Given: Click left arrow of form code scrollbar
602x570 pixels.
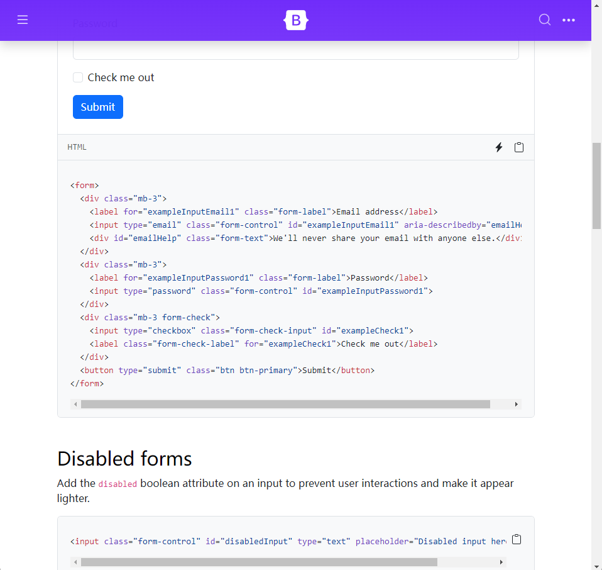Looking at the screenshot, I should tap(75, 404).
